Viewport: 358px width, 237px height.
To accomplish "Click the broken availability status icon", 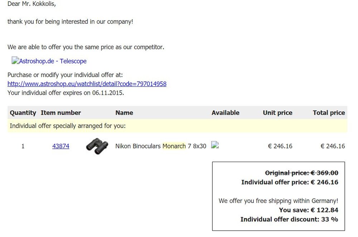I will point(215,145).
